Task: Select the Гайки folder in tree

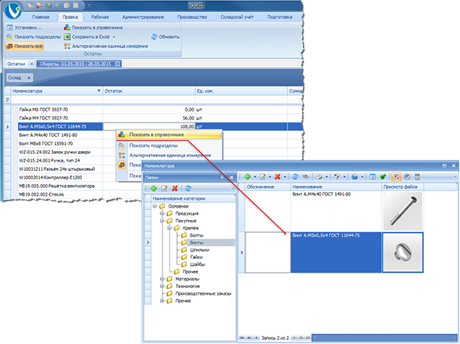Action: tap(196, 257)
